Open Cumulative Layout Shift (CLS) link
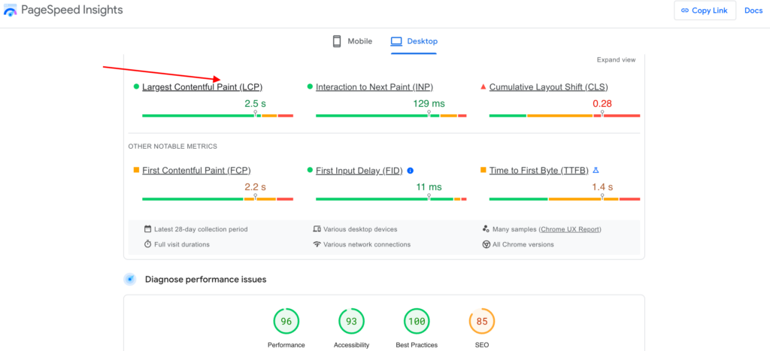 548,87
